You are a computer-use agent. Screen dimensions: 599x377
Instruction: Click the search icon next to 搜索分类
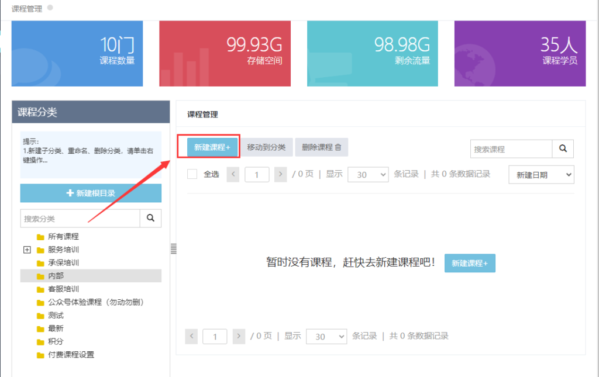point(150,218)
